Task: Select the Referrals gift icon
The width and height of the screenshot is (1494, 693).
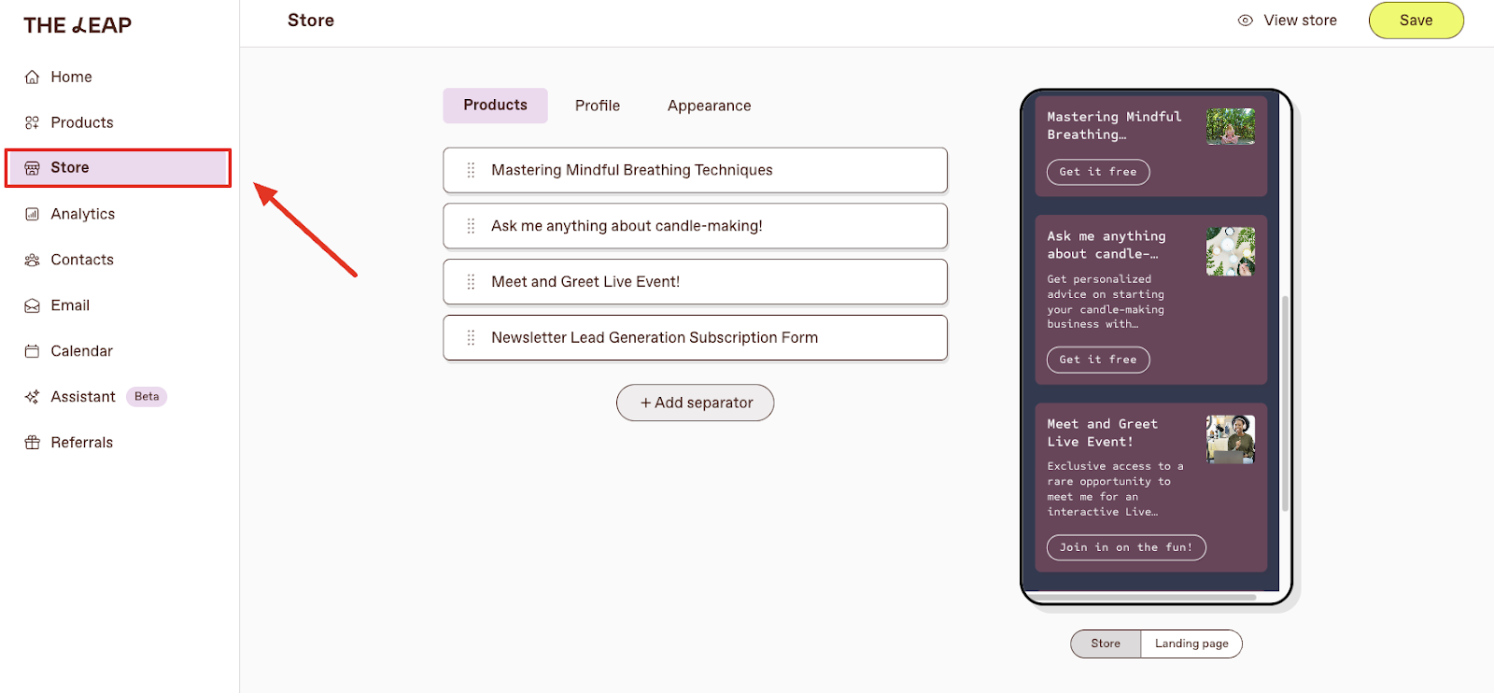Action: [33, 441]
